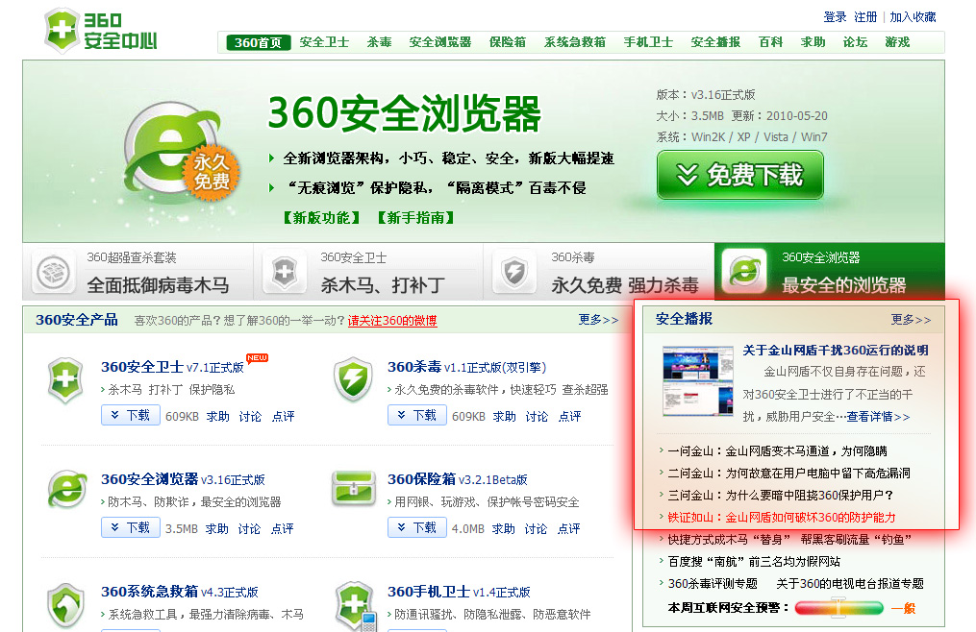Click the 查看详情>> link
The width and height of the screenshot is (976, 632).
tap(878, 416)
